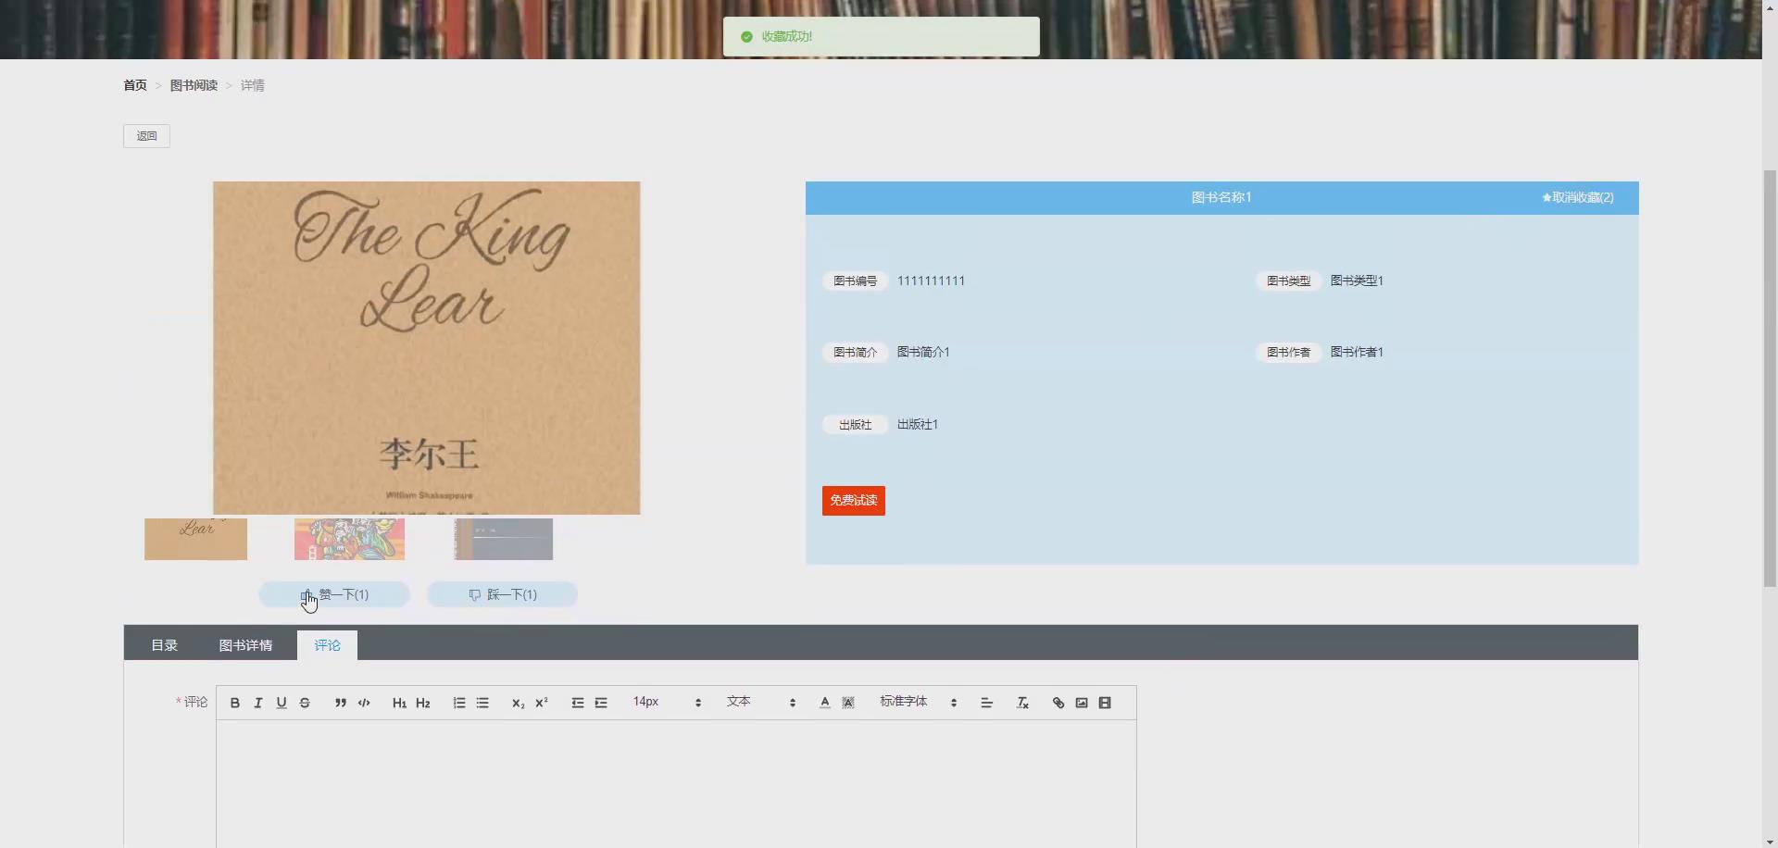Click inside the comment text area
The width and height of the screenshot is (1778, 848).
[676, 784]
